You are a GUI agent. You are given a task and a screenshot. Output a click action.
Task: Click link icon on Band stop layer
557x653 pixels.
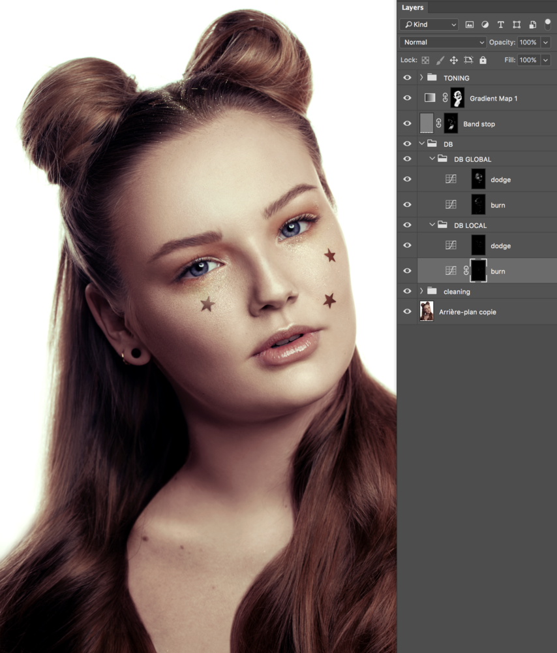pyautogui.click(x=439, y=123)
